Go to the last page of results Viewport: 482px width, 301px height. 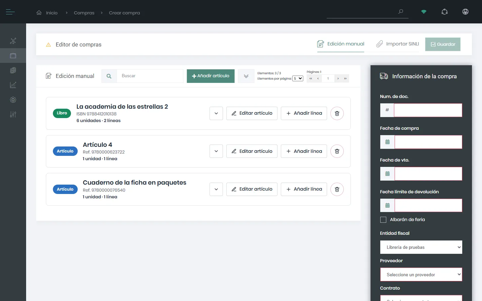pos(345,79)
